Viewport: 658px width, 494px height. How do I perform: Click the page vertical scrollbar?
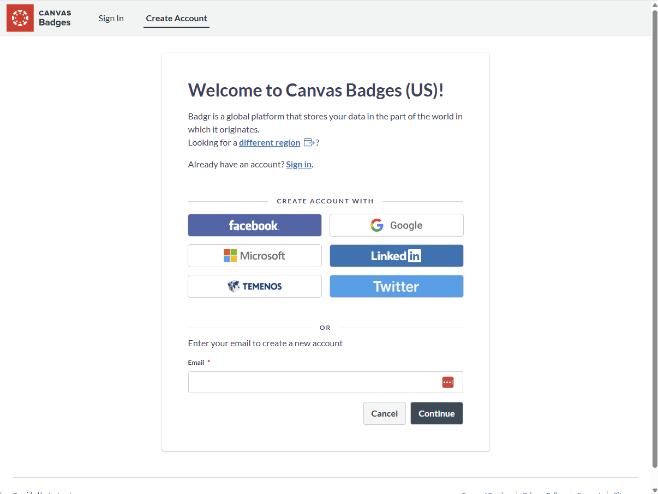pyautogui.click(x=655, y=238)
